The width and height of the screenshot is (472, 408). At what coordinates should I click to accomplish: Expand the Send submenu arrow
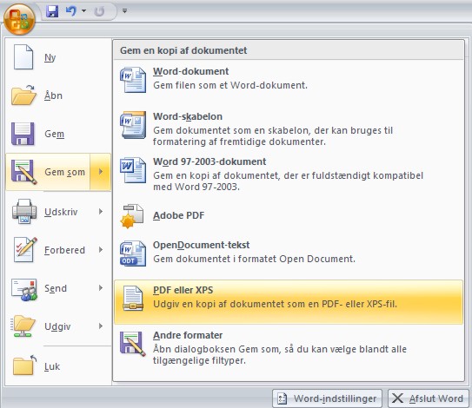[x=101, y=287]
